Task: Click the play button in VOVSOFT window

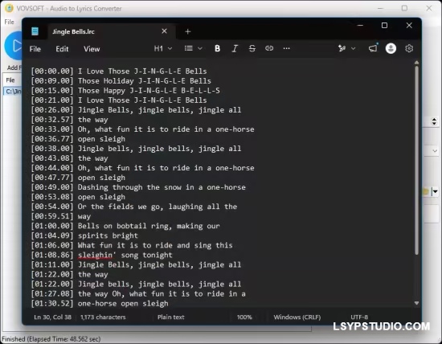Action: (13, 46)
